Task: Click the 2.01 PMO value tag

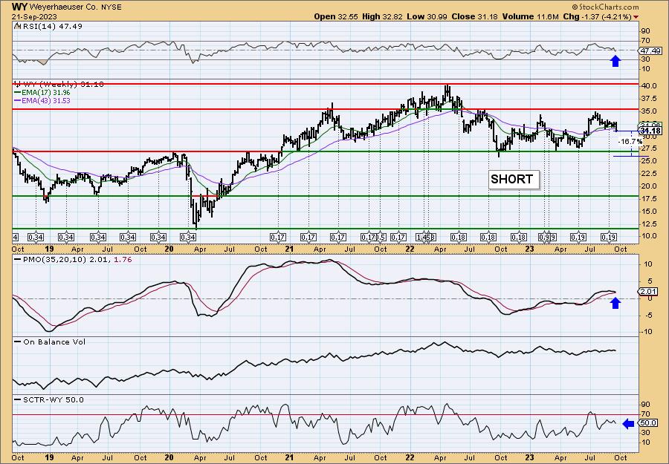Action: (648, 292)
